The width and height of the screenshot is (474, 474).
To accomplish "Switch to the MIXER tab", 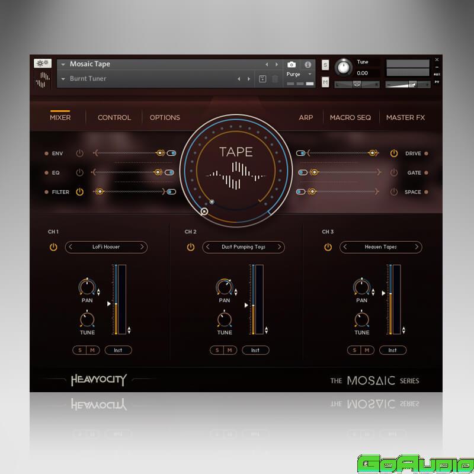I will [60, 117].
